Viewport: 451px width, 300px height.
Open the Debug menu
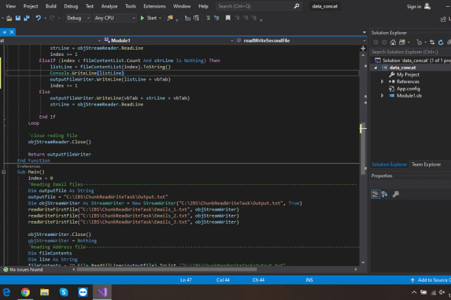pyautogui.click(x=71, y=6)
